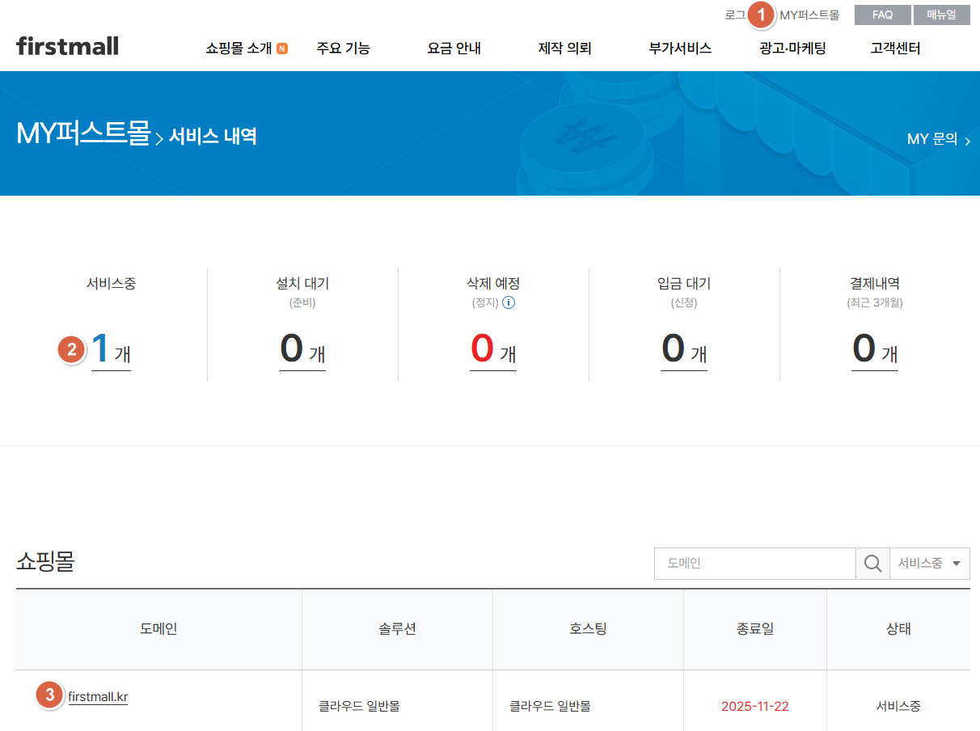Click the 호스팅 column header

(x=588, y=629)
